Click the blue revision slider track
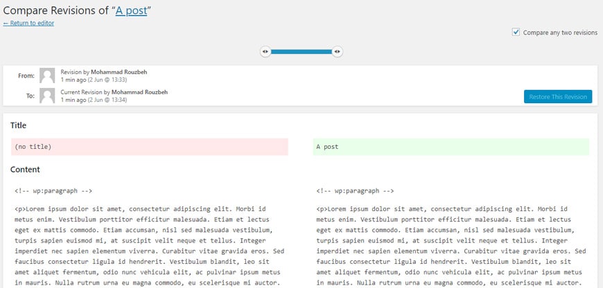This screenshot has width=603, height=288. tap(301, 51)
